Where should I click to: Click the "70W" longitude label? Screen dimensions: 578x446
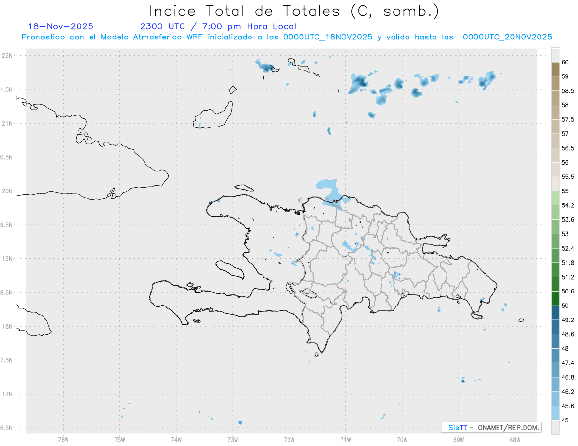click(402, 439)
